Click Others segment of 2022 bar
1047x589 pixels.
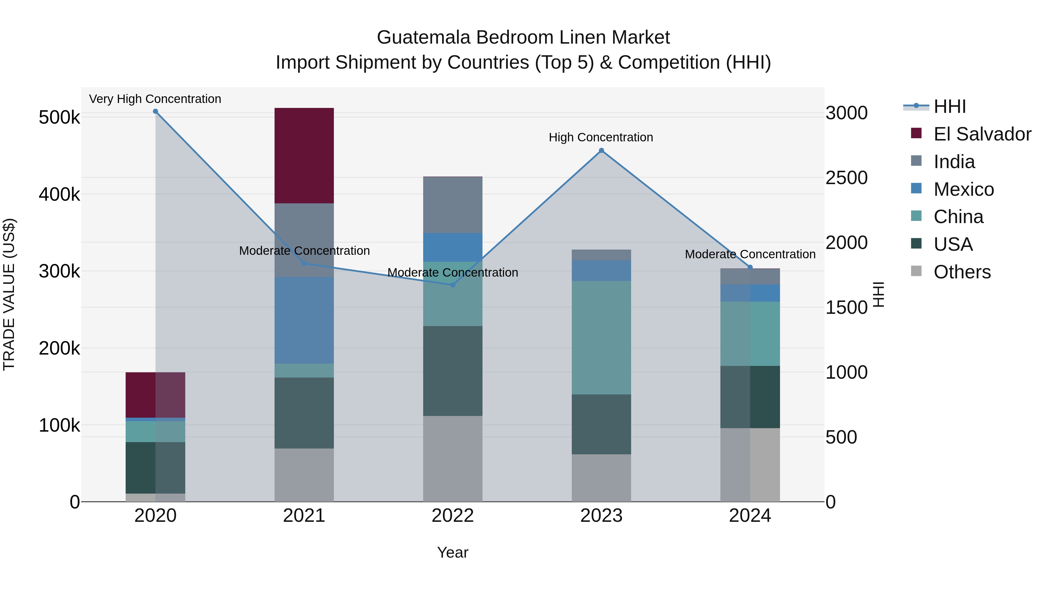(453, 459)
